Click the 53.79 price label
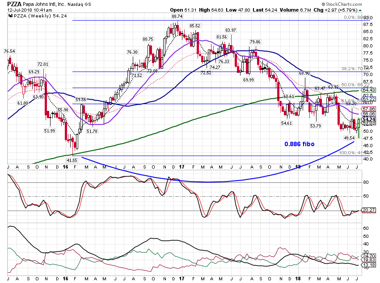This screenshot has height=283, width=380. pos(316,126)
